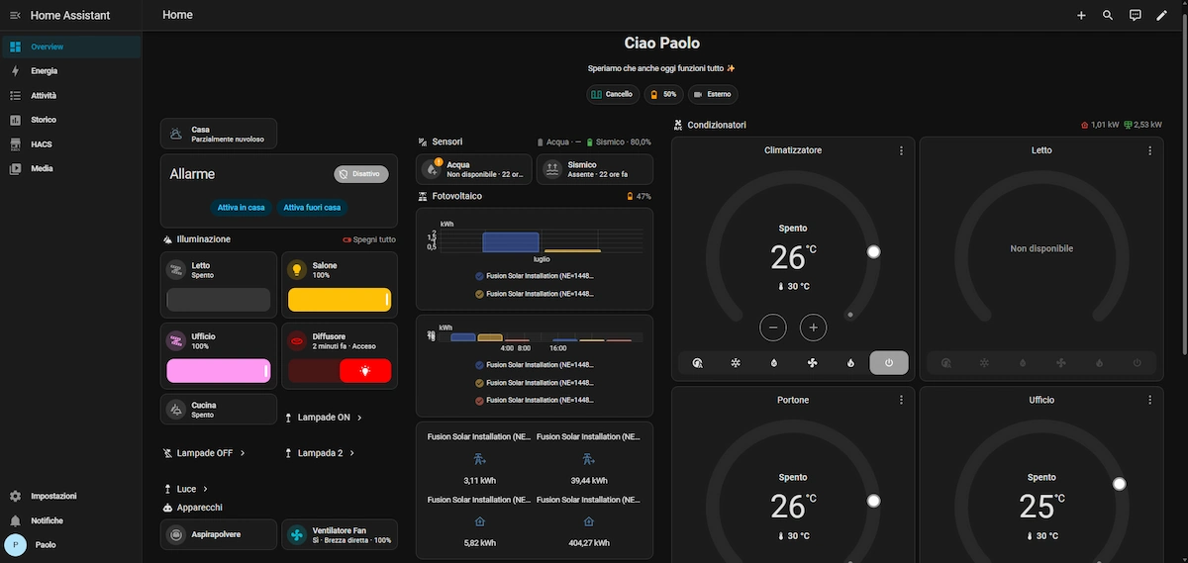
Task: Open Energia in sidebar
Action: coord(70,71)
